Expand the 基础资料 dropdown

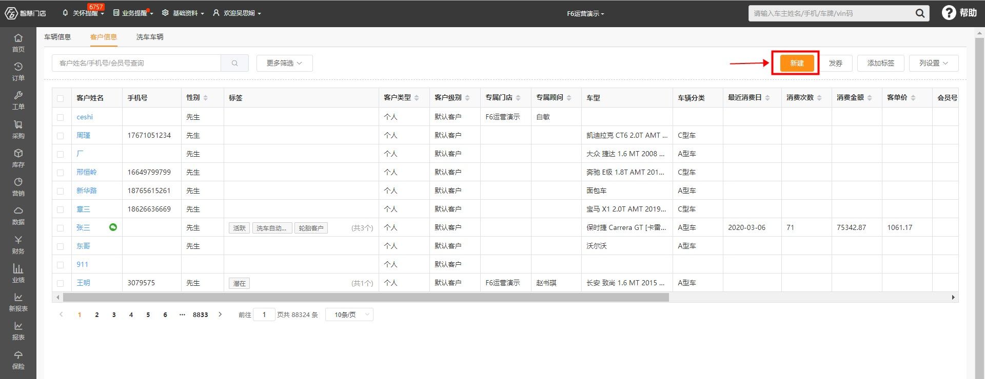(x=183, y=13)
